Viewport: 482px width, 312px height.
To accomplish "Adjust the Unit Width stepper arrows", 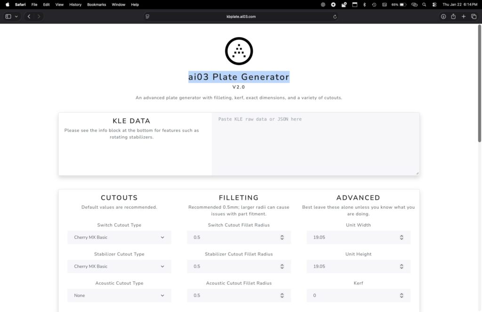I will pyautogui.click(x=402, y=238).
